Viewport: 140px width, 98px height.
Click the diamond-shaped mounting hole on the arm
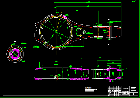(x=84, y=32)
